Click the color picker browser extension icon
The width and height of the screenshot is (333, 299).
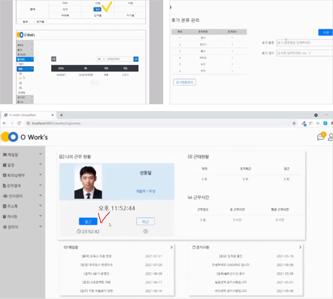[304, 124]
